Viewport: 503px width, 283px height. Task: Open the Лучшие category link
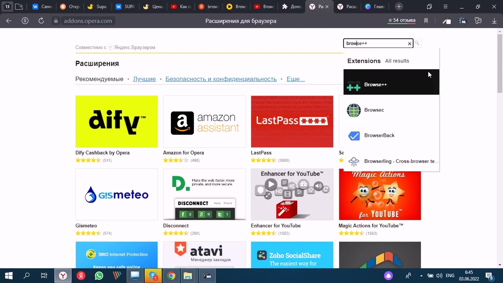pyautogui.click(x=144, y=79)
